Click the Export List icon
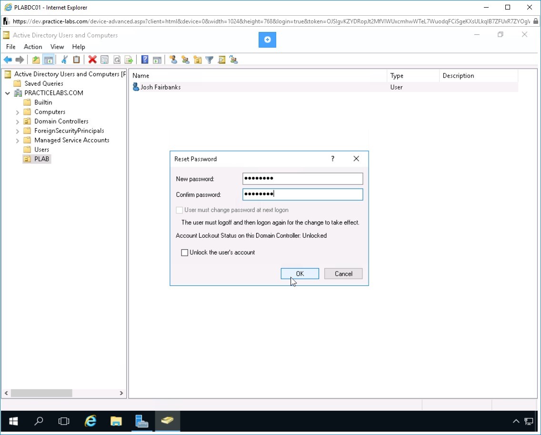 [x=129, y=60]
